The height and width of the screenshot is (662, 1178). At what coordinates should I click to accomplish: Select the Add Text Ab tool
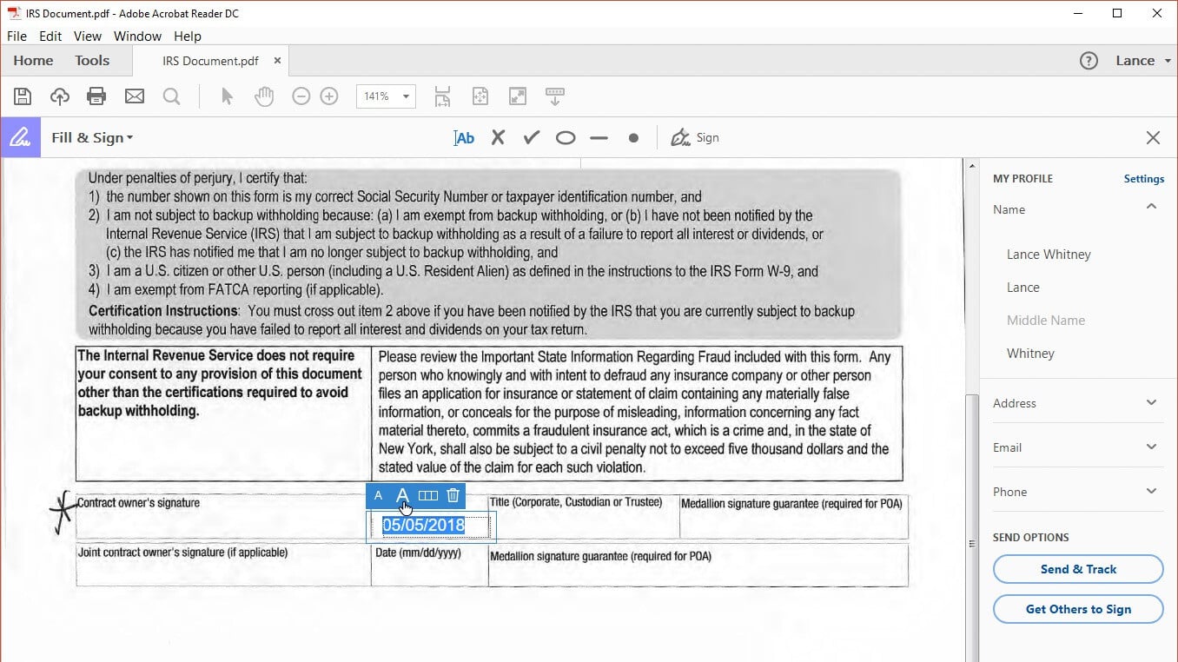pos(464,137)
